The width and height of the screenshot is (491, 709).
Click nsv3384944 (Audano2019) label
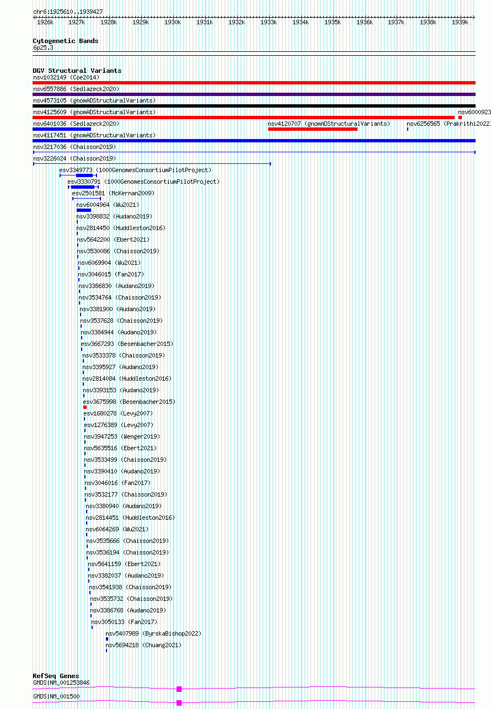[119, 332]
